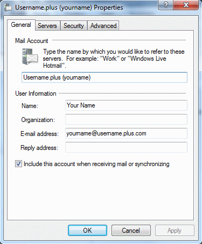Open the Advanced tab
The height and width of the screenshot is (244, 202).
pos(103,26)
